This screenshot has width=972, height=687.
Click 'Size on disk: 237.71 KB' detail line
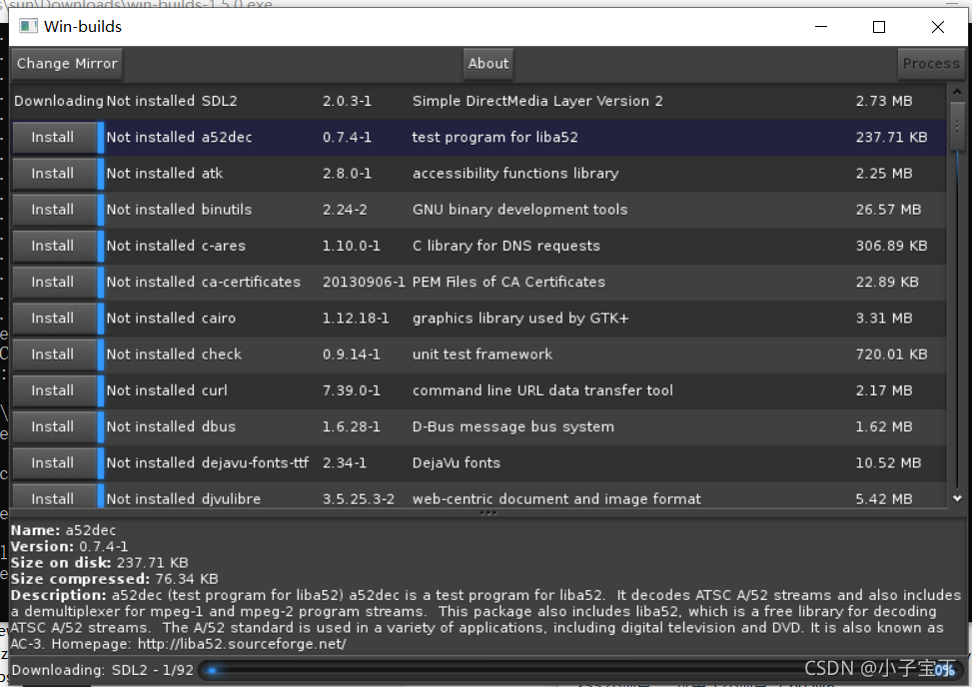[x=100, y=563]
